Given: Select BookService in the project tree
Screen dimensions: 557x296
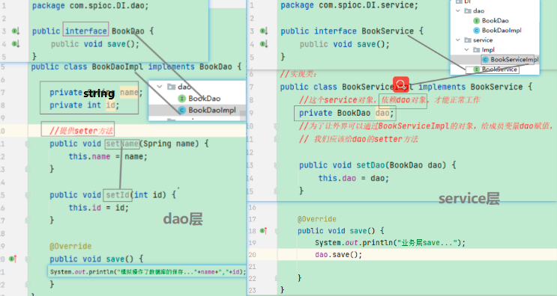Looking at the screenshot, I should tap(499, 70).
